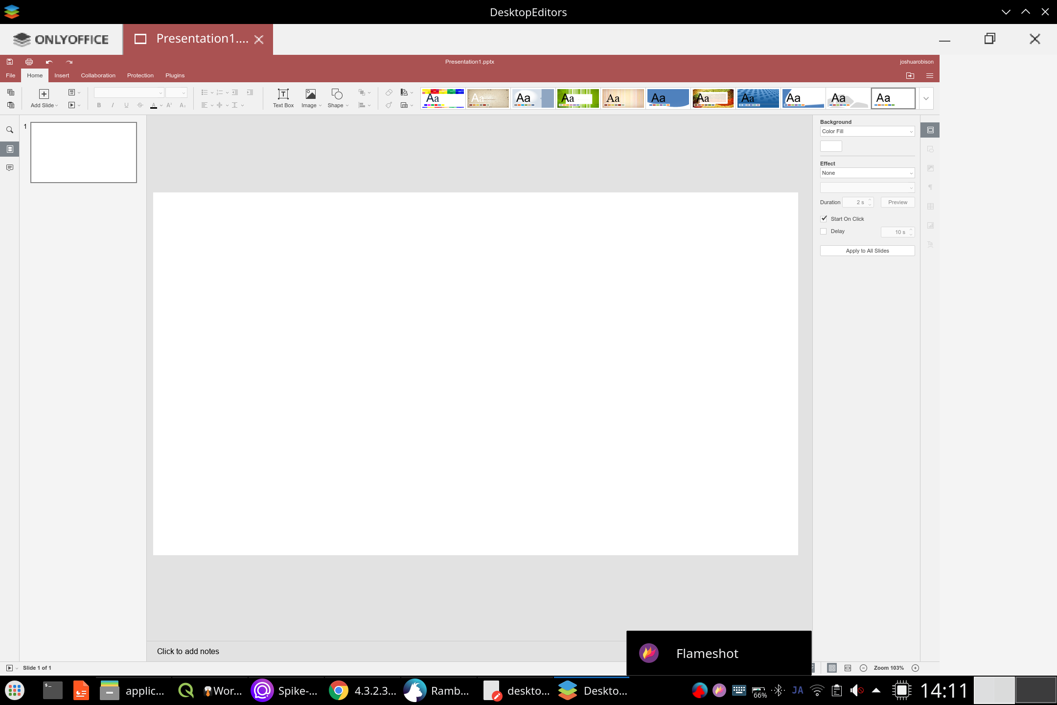Uncheck Start On Click checkbox

point(824,219)
